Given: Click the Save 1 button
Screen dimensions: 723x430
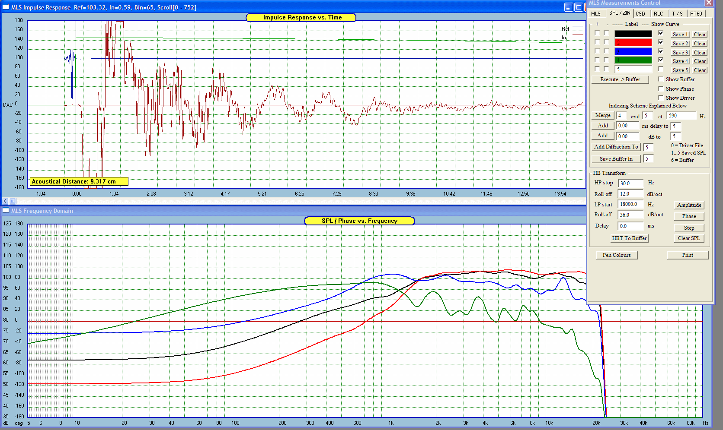Looking at the screenshot, I should click(x=680, y=35).
